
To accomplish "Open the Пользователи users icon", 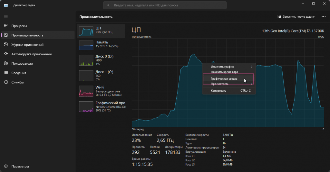I will click(x=6, y=63).
